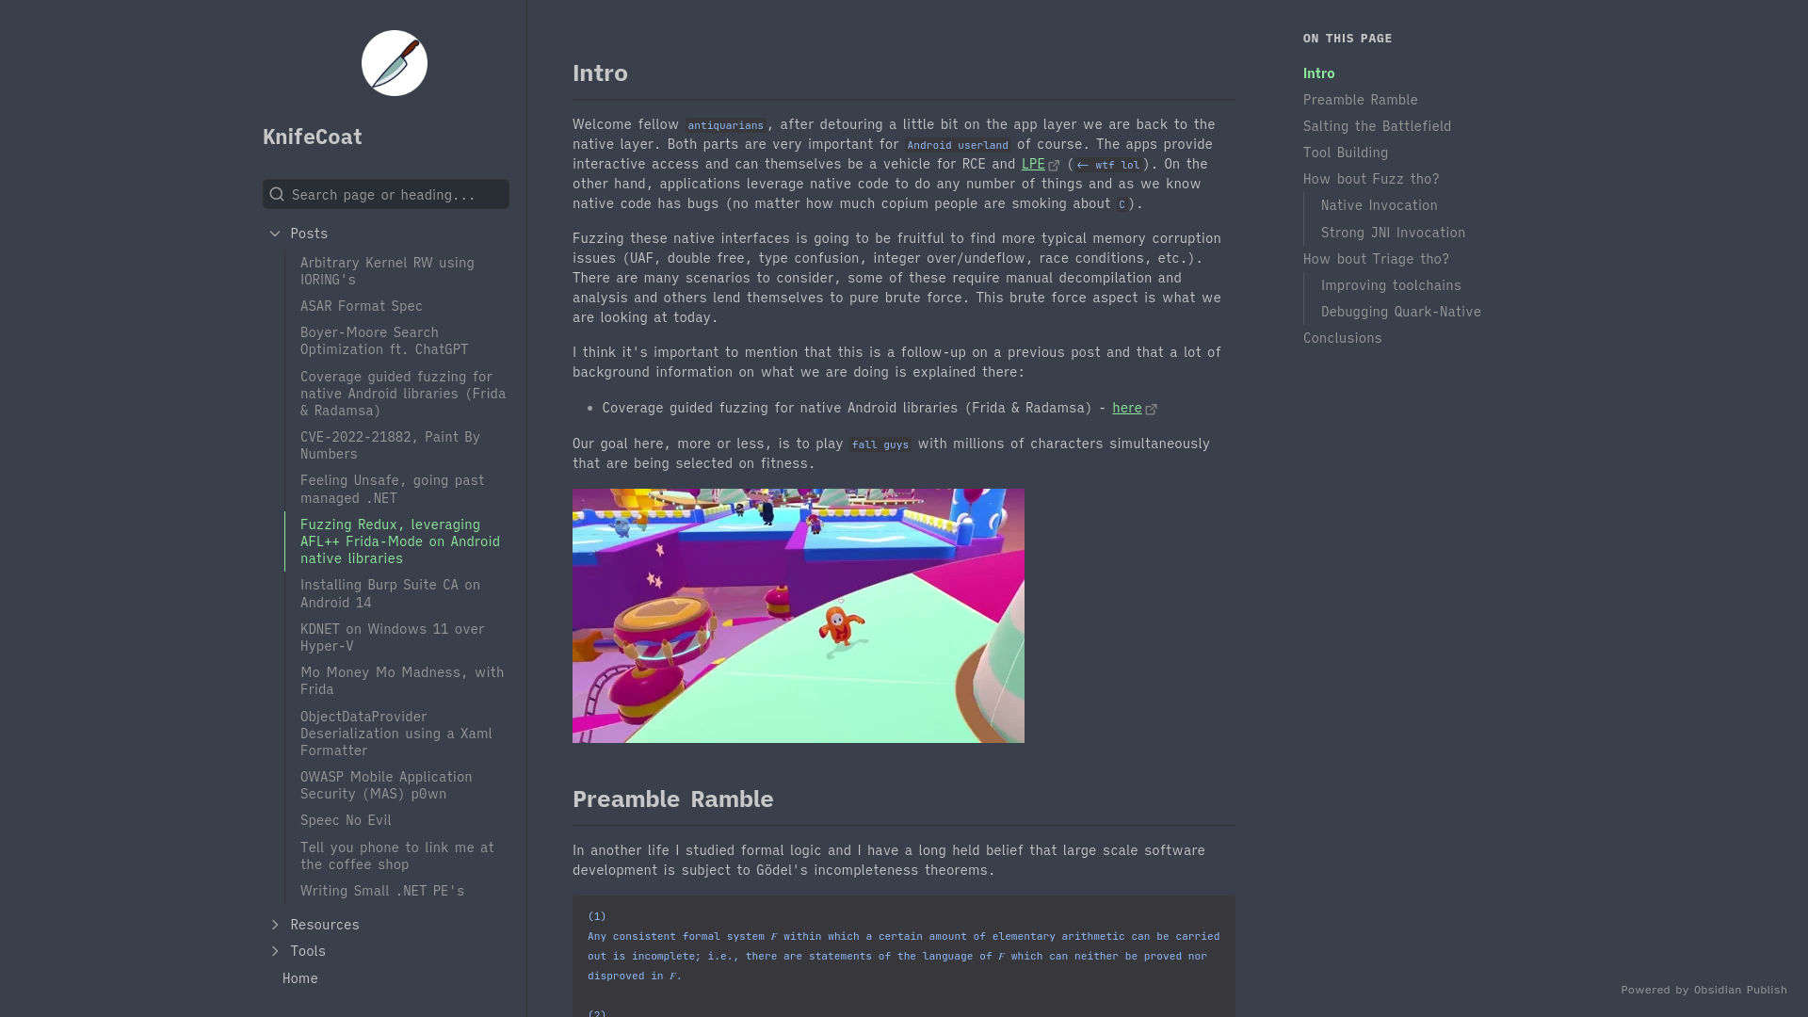Expand the Tools section disclosure triangle

click(274, 950)
